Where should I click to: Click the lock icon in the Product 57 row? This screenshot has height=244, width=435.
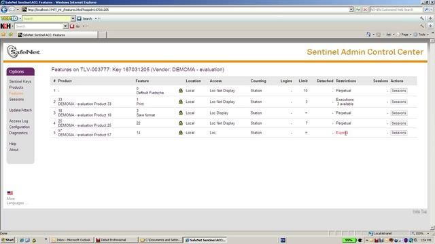coord(181,133)
